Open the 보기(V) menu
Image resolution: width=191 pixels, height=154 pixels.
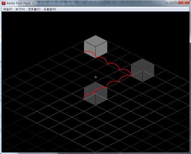(x=20, y=9)
